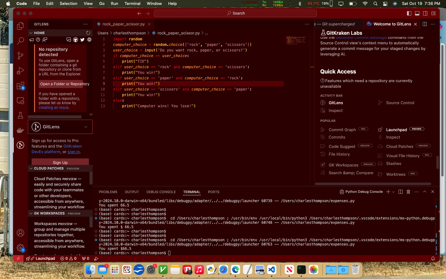Open the Terminal menu in menu bar

click(132, 3)
